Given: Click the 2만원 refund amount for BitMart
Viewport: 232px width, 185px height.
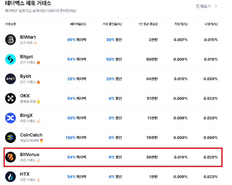Looking at the screenshot, I should click(153, 40).
